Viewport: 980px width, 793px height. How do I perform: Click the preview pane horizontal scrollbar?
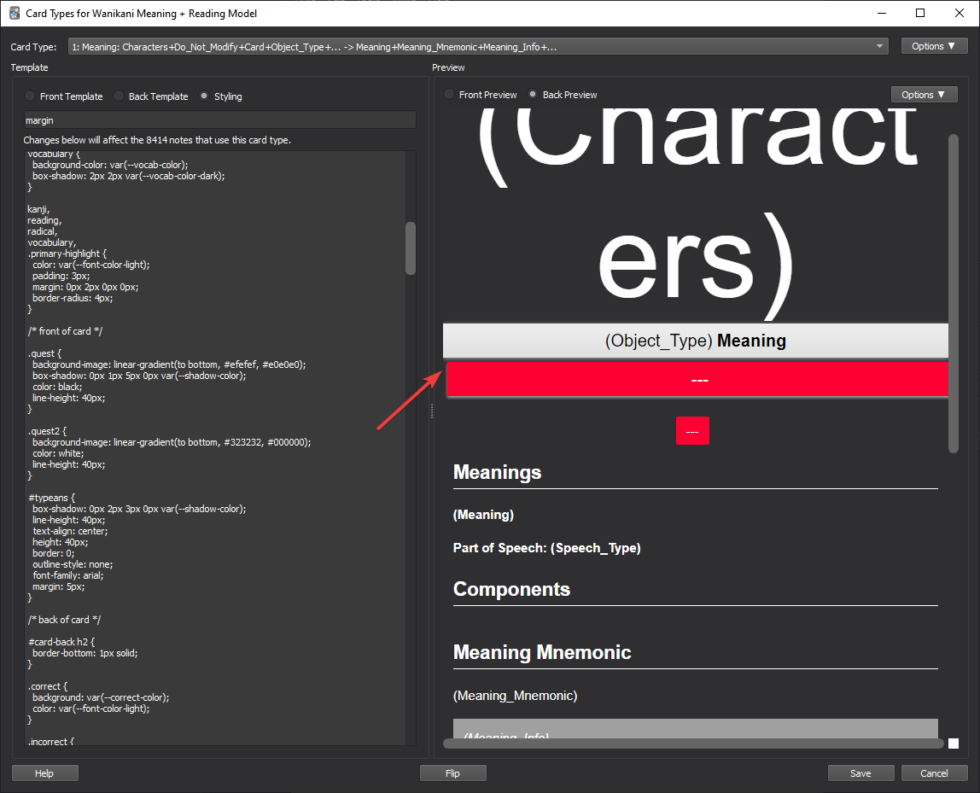(693, 743)
